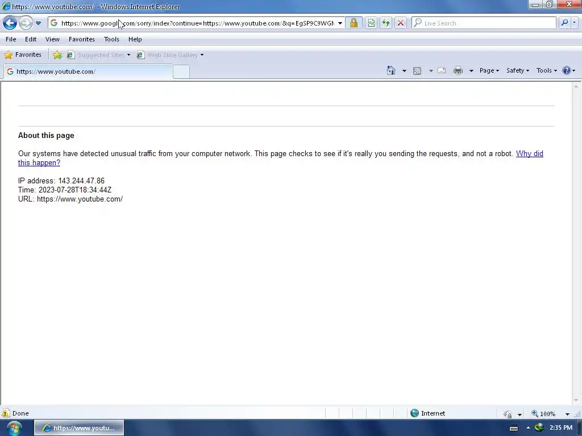Click the Favorites star button
582x436 pixels.
click(x=23, y=55)
